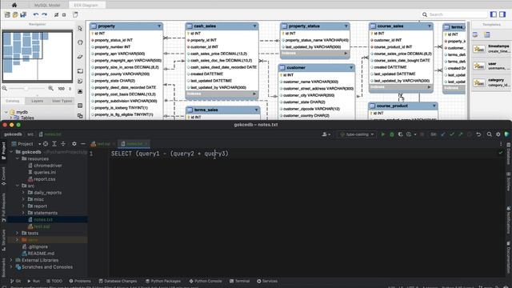Select the new table tool in diagram toolbar

point(80,106)
